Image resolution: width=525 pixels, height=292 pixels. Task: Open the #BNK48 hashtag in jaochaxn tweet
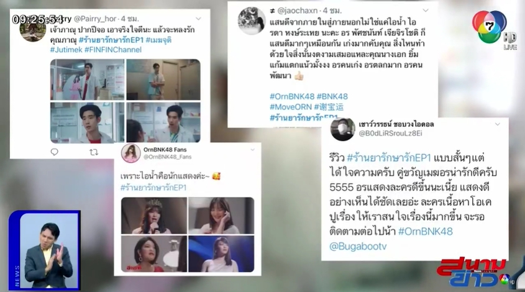point(332,96)
